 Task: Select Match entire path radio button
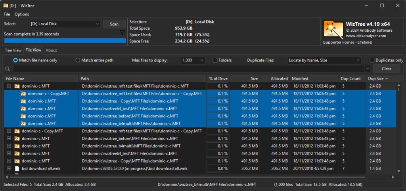78,60
